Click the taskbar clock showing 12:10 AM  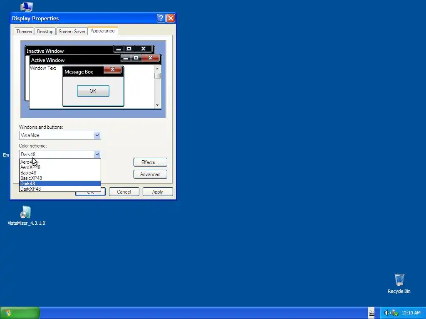[x=411, y=313]
